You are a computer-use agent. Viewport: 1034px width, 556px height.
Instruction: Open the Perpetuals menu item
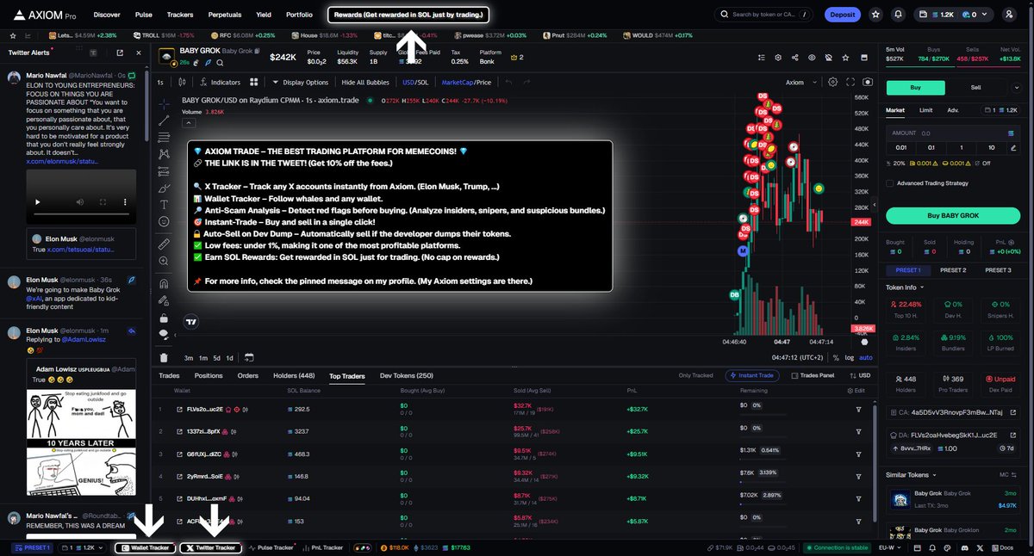point(225,15)
